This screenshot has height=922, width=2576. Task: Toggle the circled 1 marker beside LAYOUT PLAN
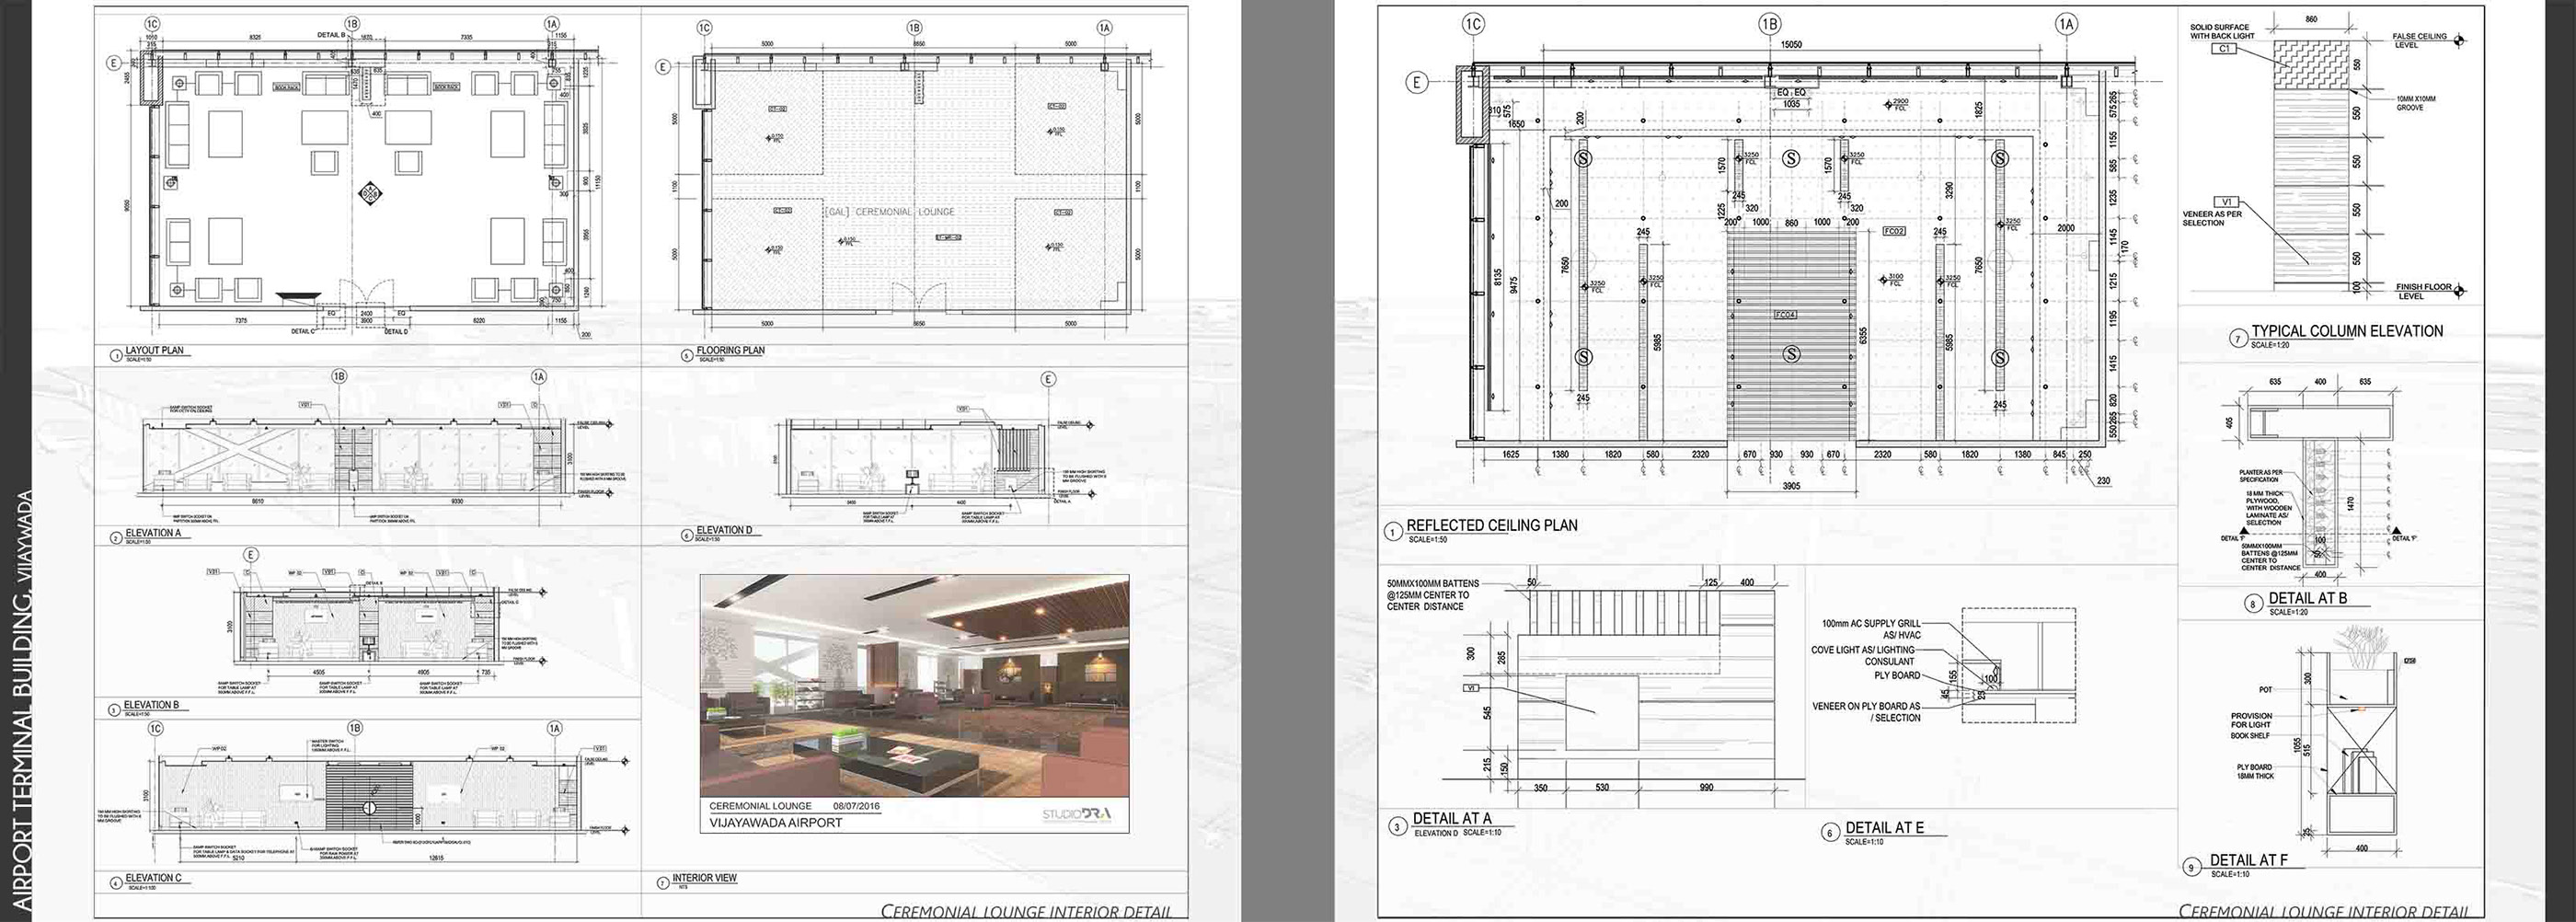117,354
